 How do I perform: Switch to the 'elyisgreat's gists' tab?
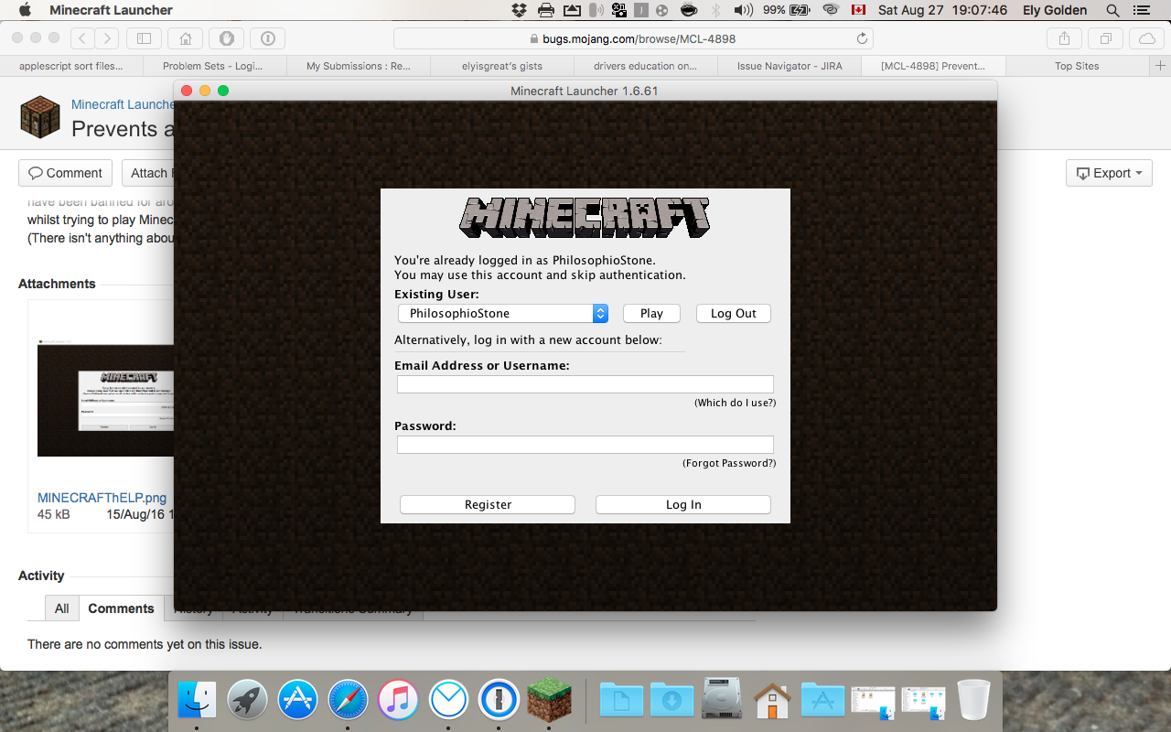click(502, 66)
